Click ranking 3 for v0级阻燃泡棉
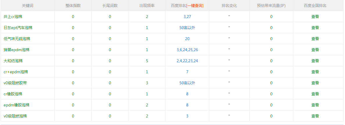The height and width of the screenshot is (125, 345). pos(187,116)
